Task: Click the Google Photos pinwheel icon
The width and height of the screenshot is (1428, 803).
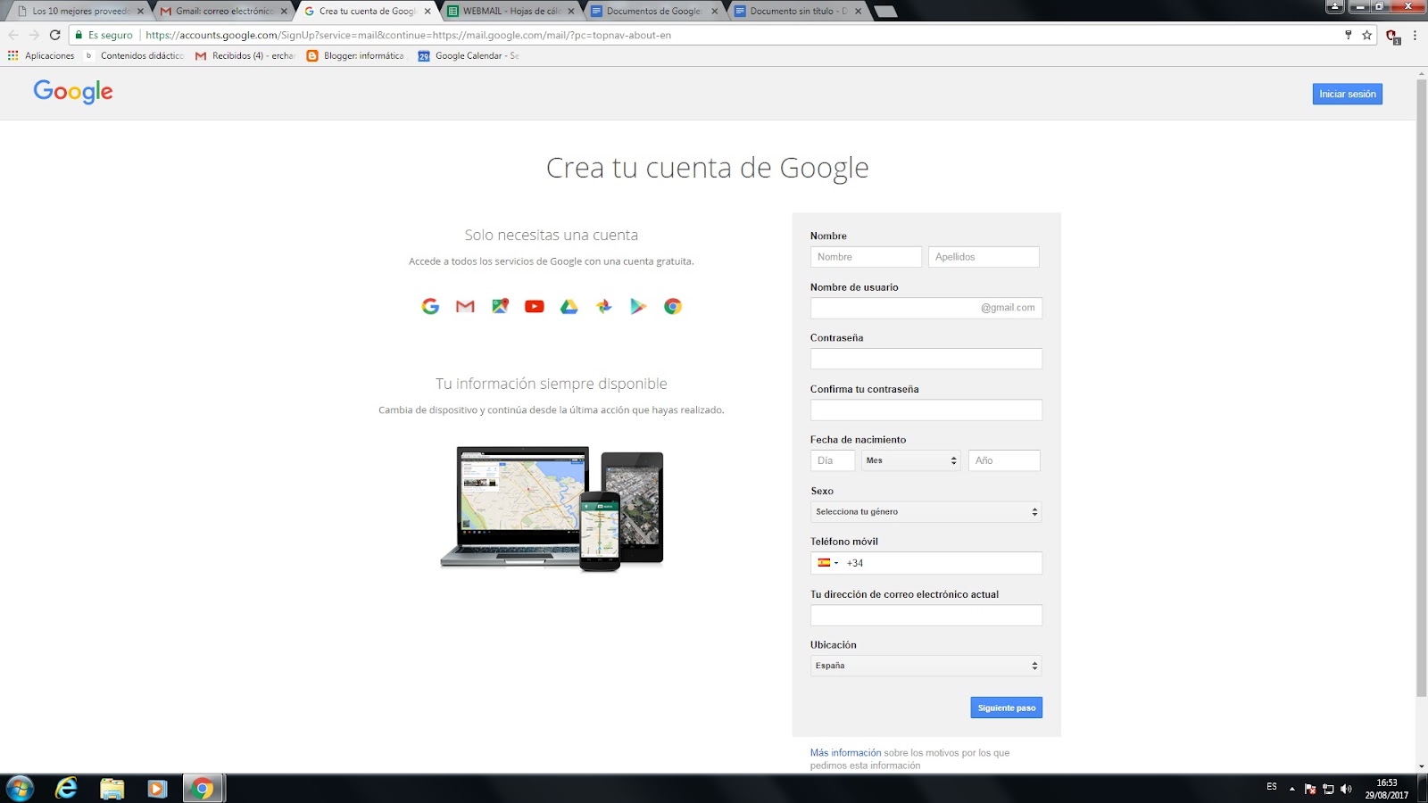Action: [x=604, y=306]
